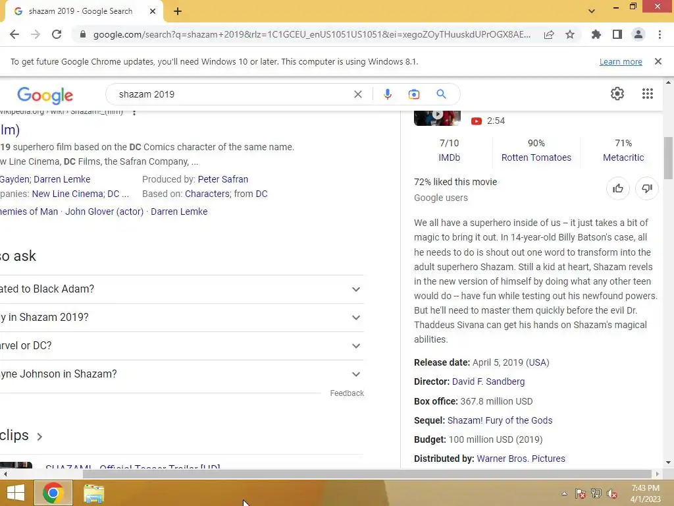The width and height of the screenshot is (674, 506).
Task: Like this movie with thumbs up
Action: tap(617, 188)
